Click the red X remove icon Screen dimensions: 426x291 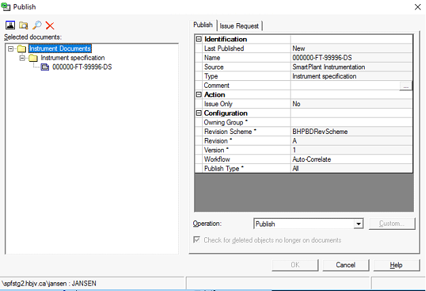coord(50,25)
